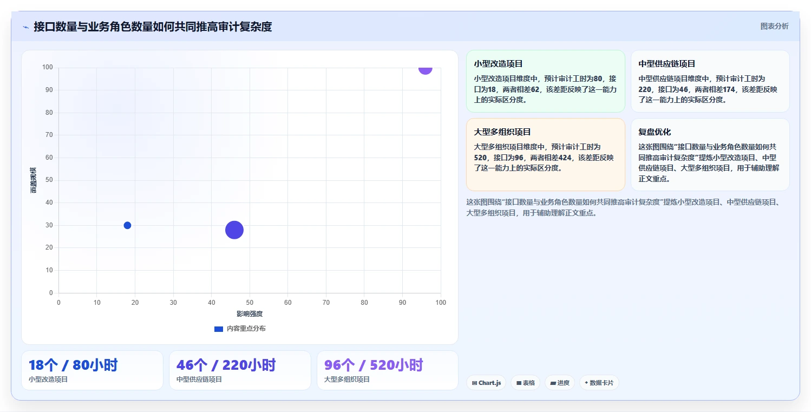
Task: Open the 复盘优化 card
Action: point(710,155)
